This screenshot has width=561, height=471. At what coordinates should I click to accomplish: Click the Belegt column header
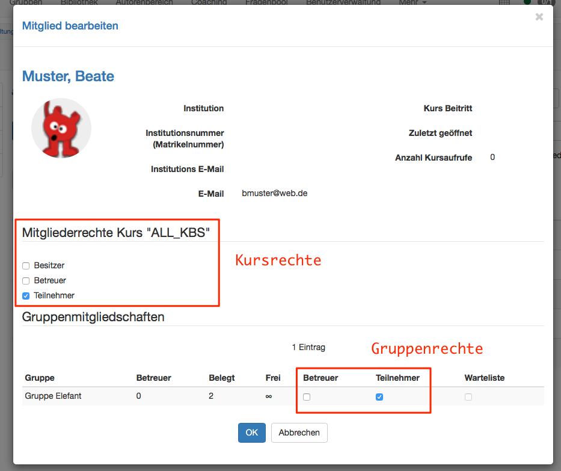tap(221, 378)
